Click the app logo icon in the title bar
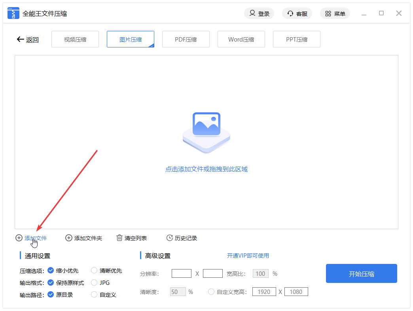This screenshot has height=311, width=413. click(13, 13)
